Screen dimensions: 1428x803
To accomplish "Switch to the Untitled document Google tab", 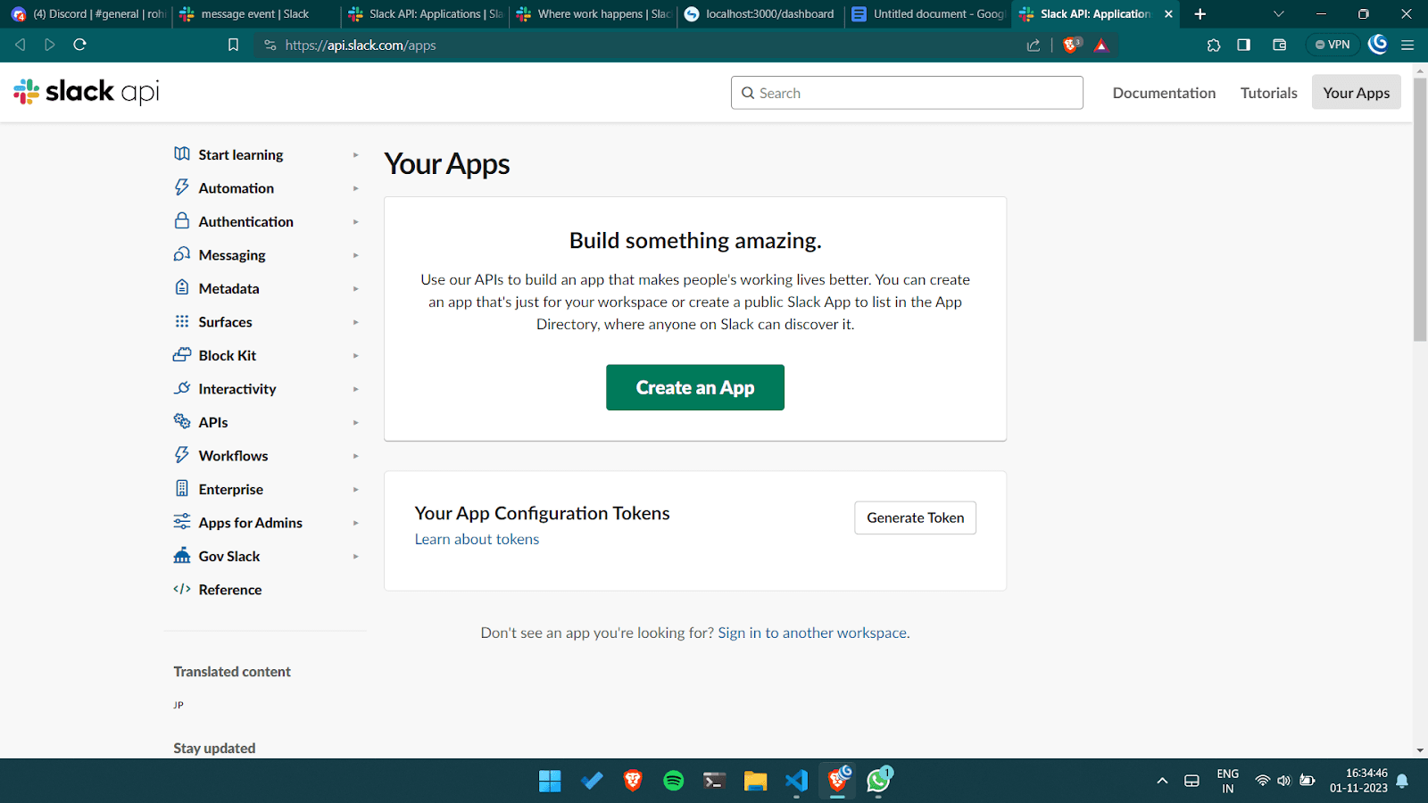I will 928,14.
